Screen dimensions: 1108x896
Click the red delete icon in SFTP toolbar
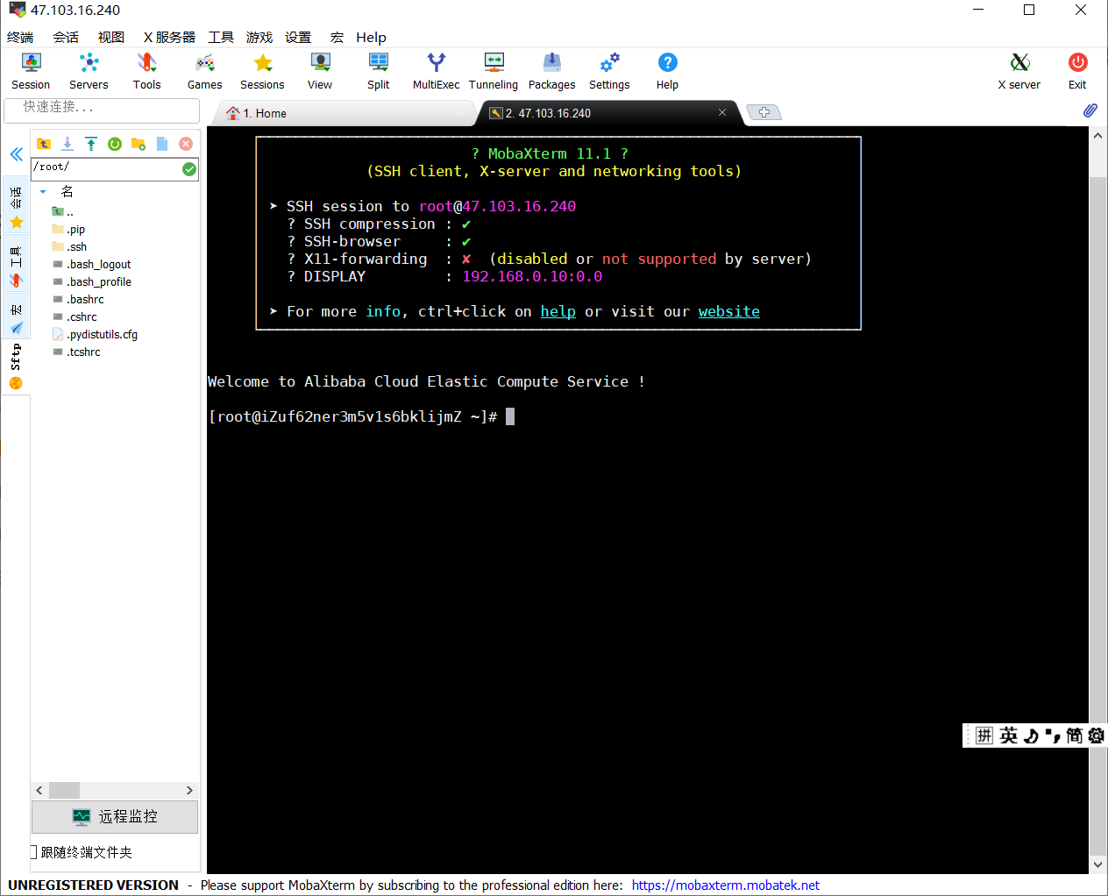tap(186, 144)
